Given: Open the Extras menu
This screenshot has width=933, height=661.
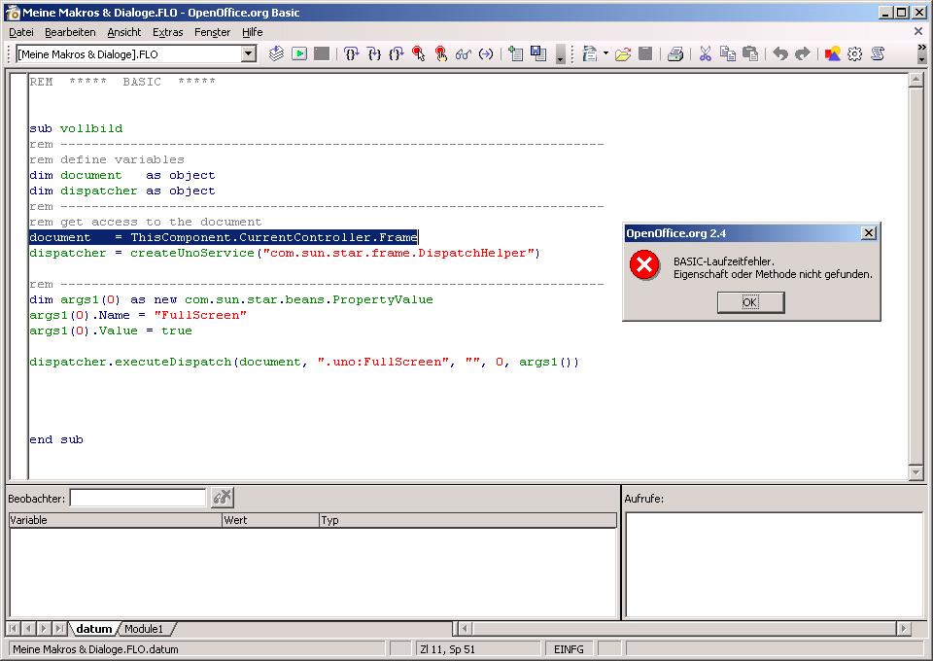Looking at the screenshot, I should click(x=168, y=32).
